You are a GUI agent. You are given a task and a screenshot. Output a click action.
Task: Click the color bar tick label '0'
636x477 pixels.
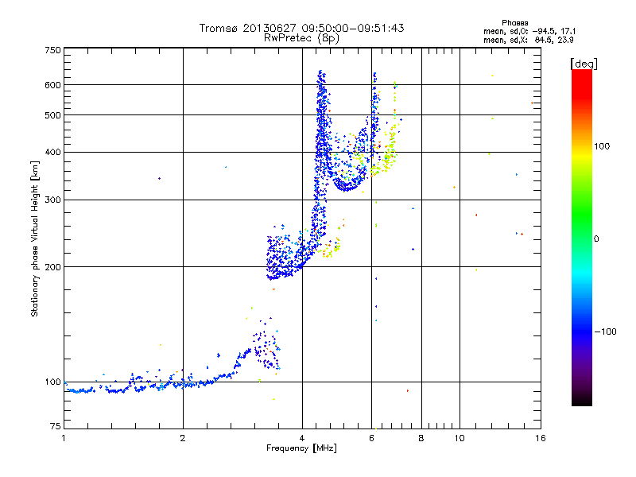coord(596,238)
